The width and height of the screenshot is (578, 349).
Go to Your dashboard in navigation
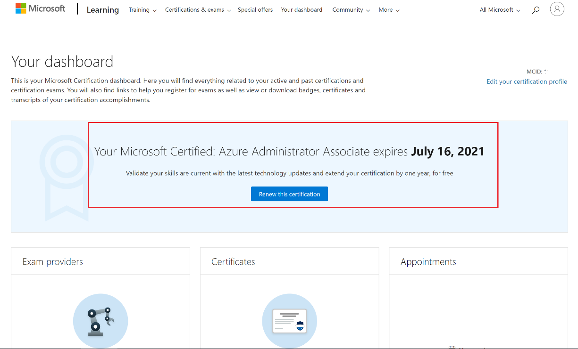point(302,10)
